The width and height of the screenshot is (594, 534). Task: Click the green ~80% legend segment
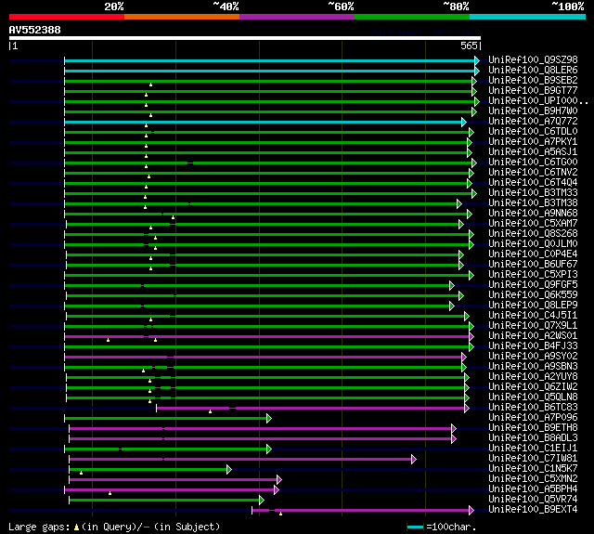click(412, 17)
